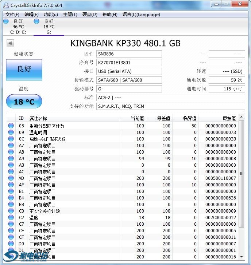
Task: Click the status orb of the 18 °C disk
Action: [x=36, y=21]
